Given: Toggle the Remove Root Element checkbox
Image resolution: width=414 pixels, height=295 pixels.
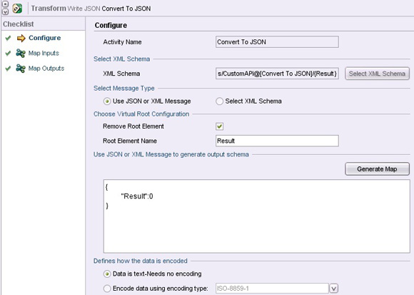Looking at the screenshot, I should click(219, 126).
